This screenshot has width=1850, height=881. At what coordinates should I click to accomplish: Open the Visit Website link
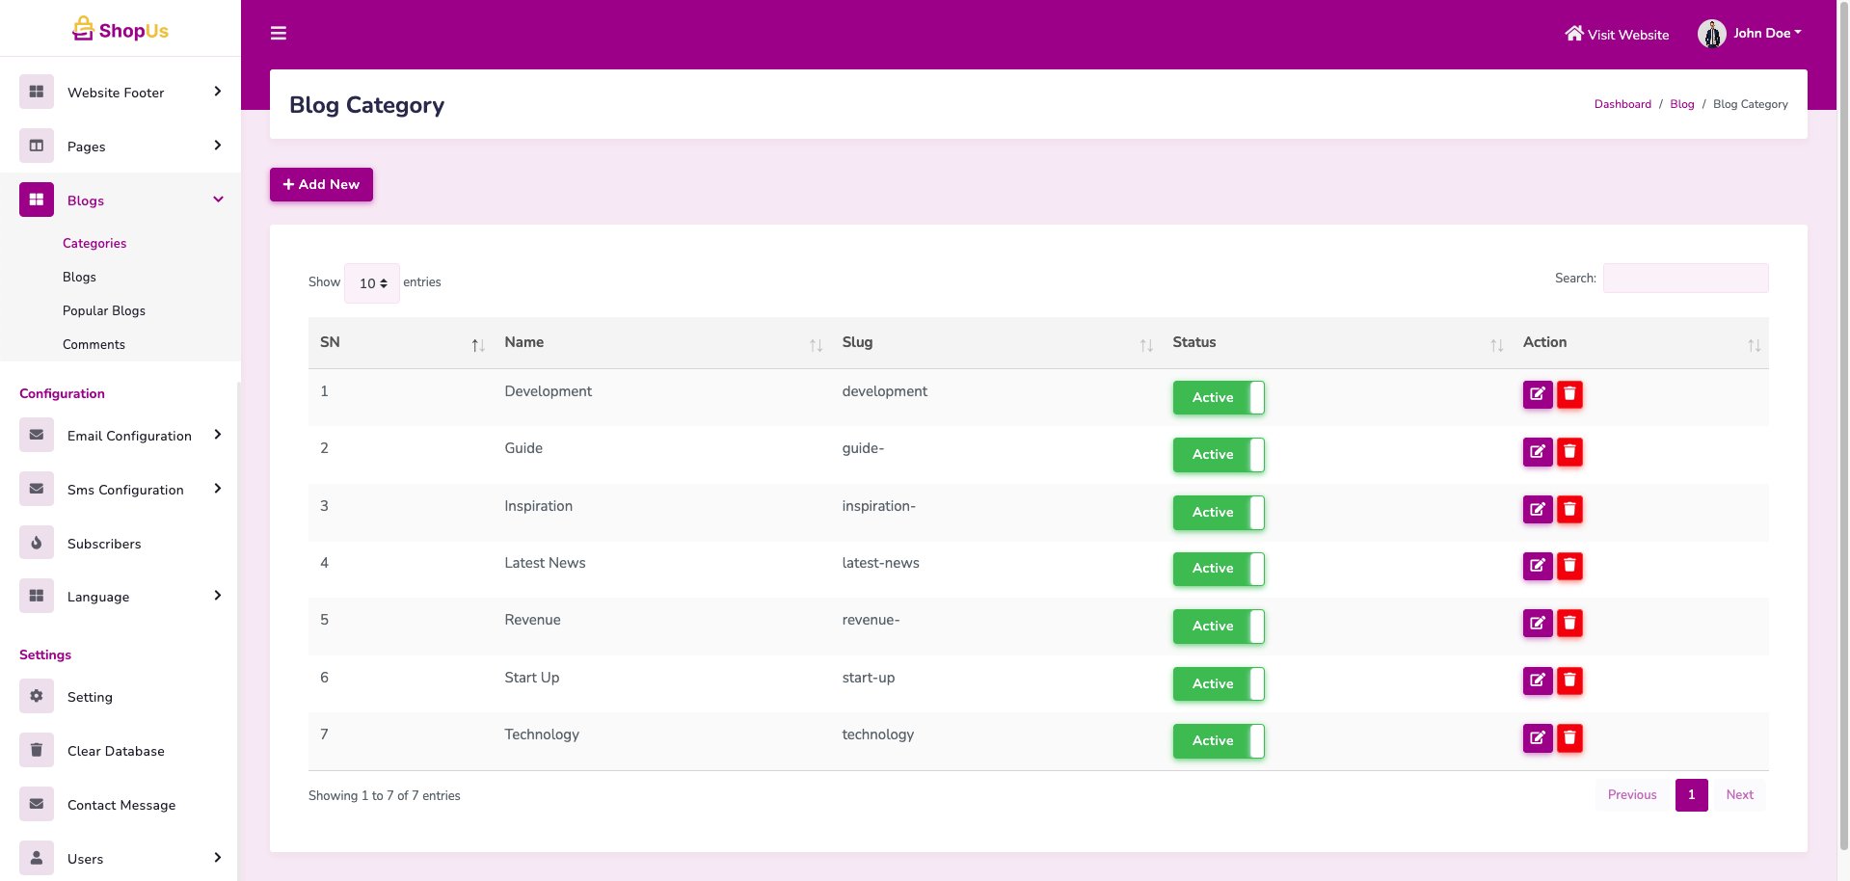1617,35
